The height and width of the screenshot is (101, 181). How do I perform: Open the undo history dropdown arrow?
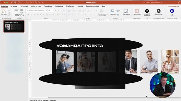point(21,3)
